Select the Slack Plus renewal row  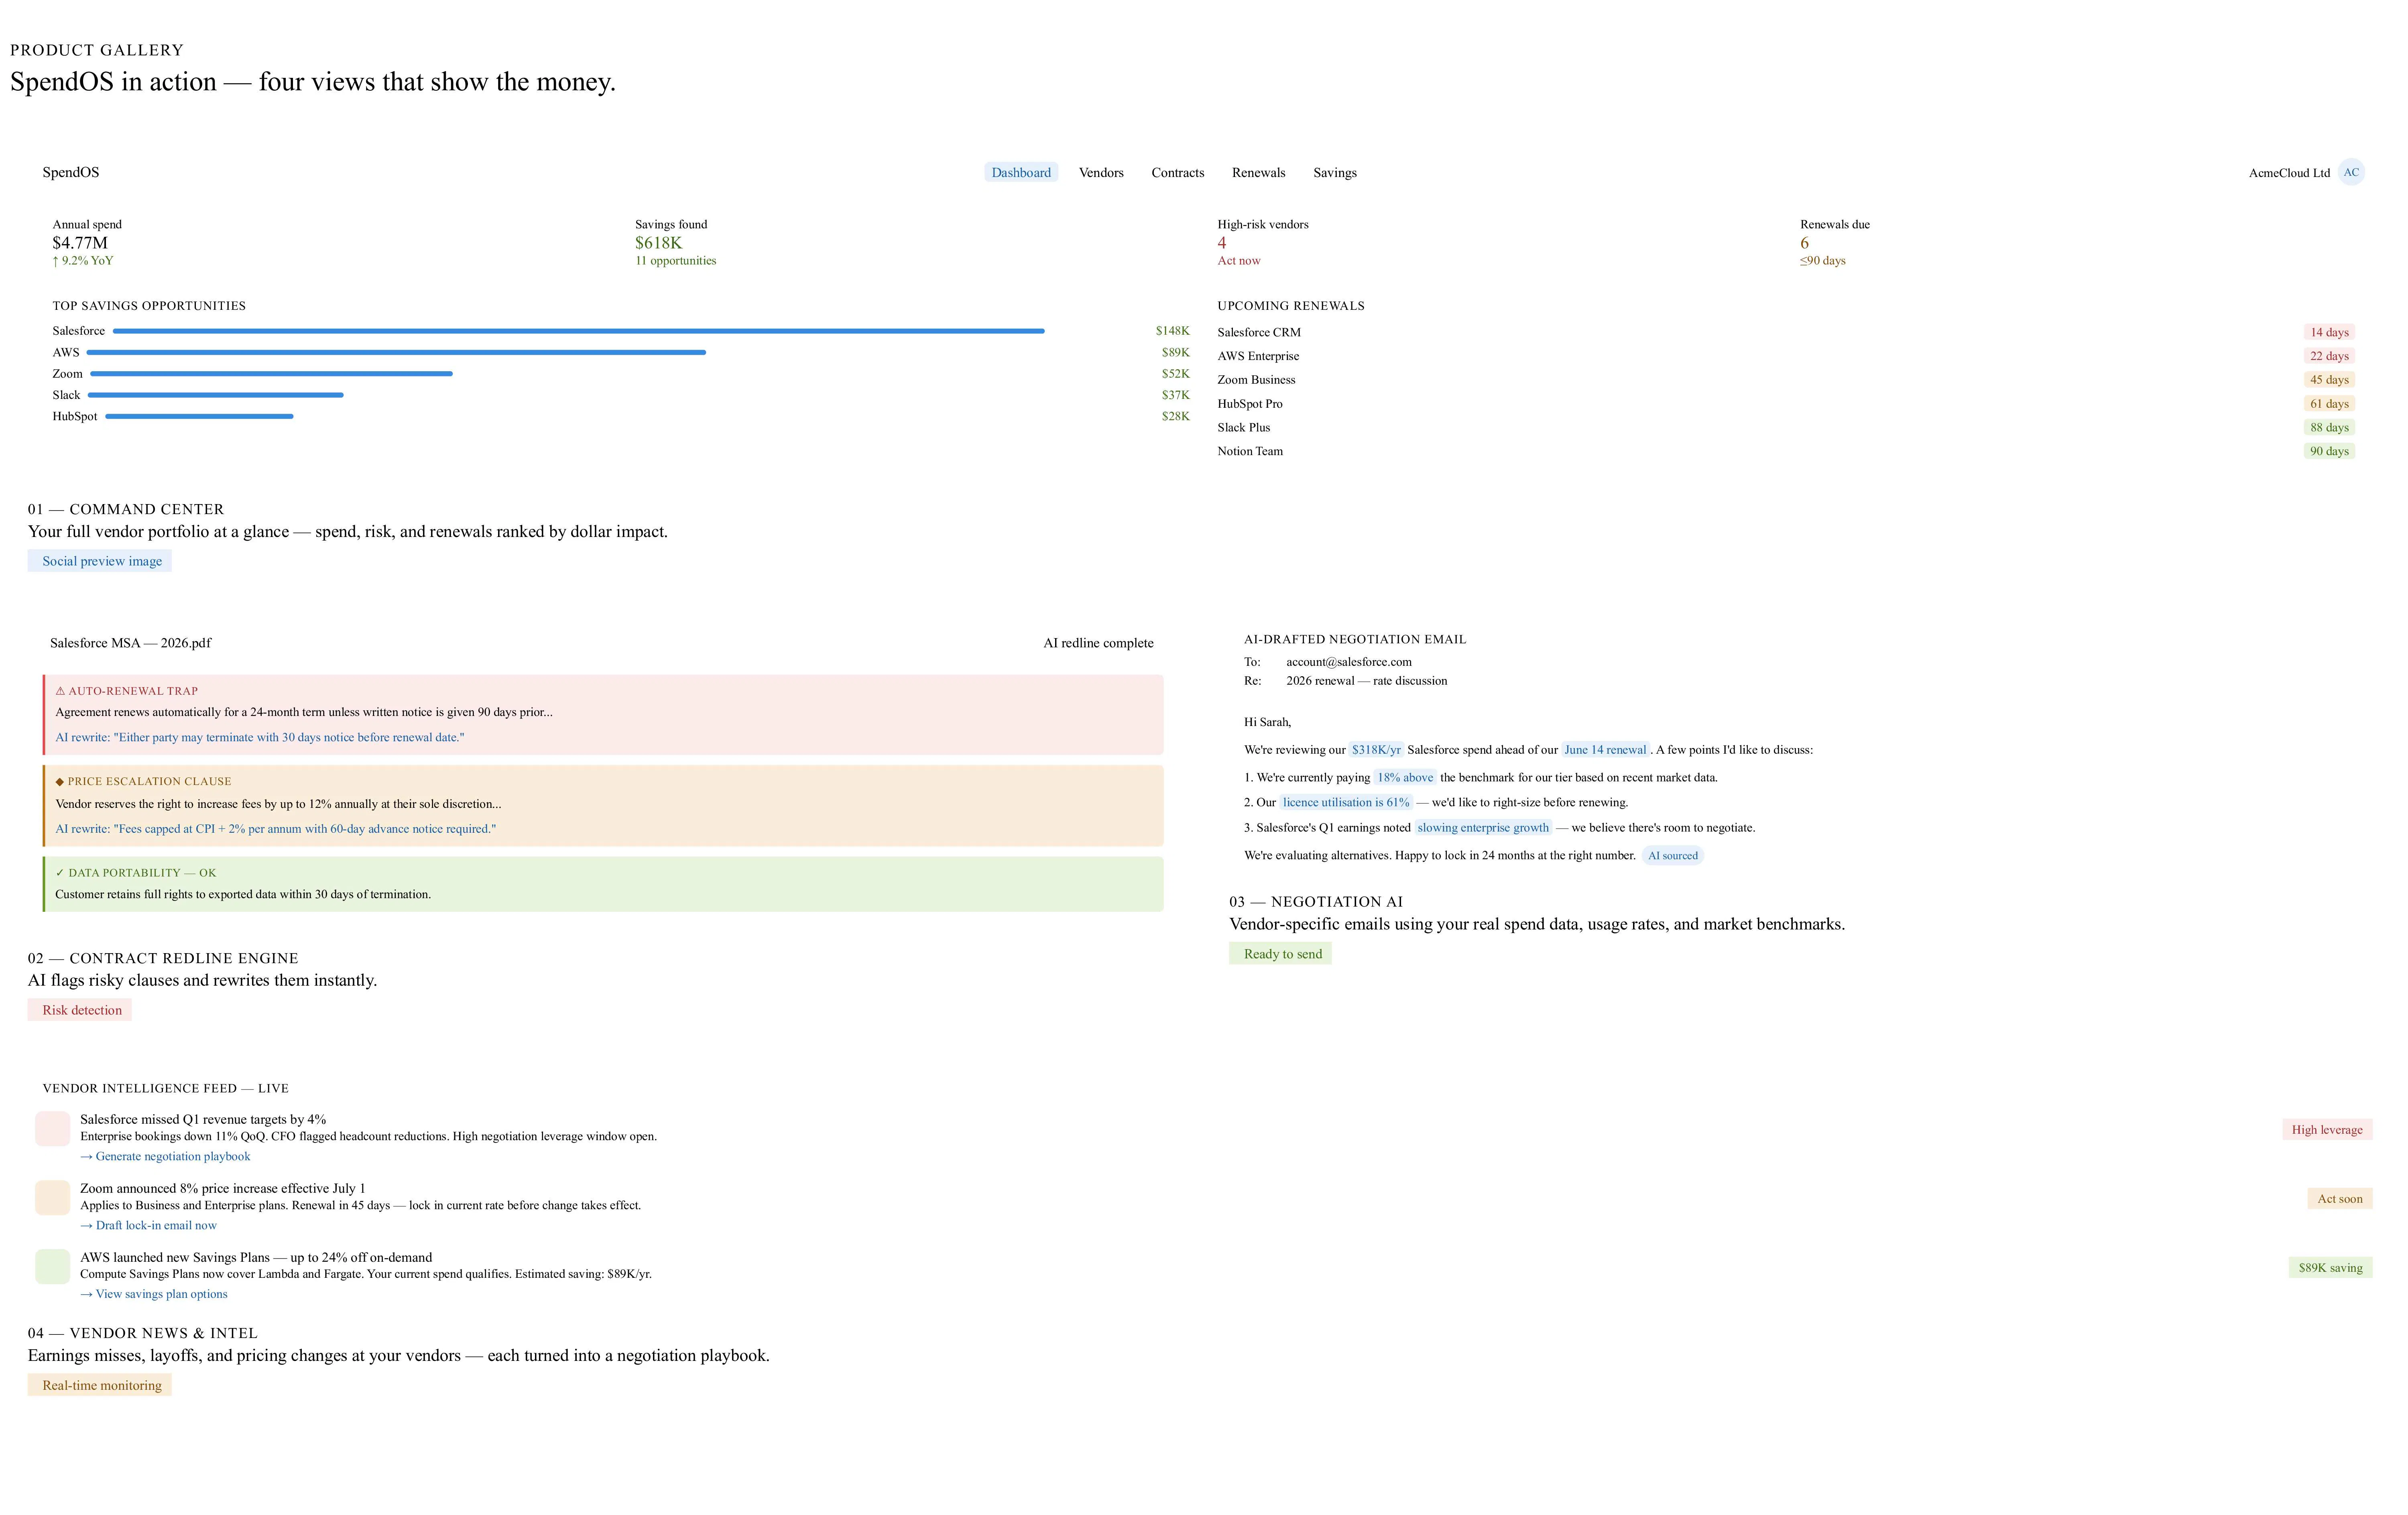click(x=1786, y=428)
